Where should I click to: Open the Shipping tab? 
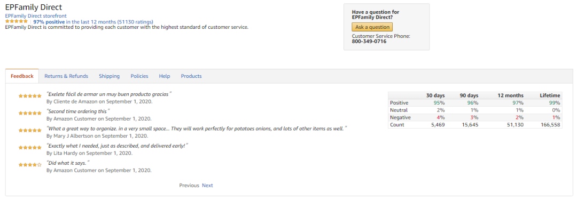[x=110, y=76]
